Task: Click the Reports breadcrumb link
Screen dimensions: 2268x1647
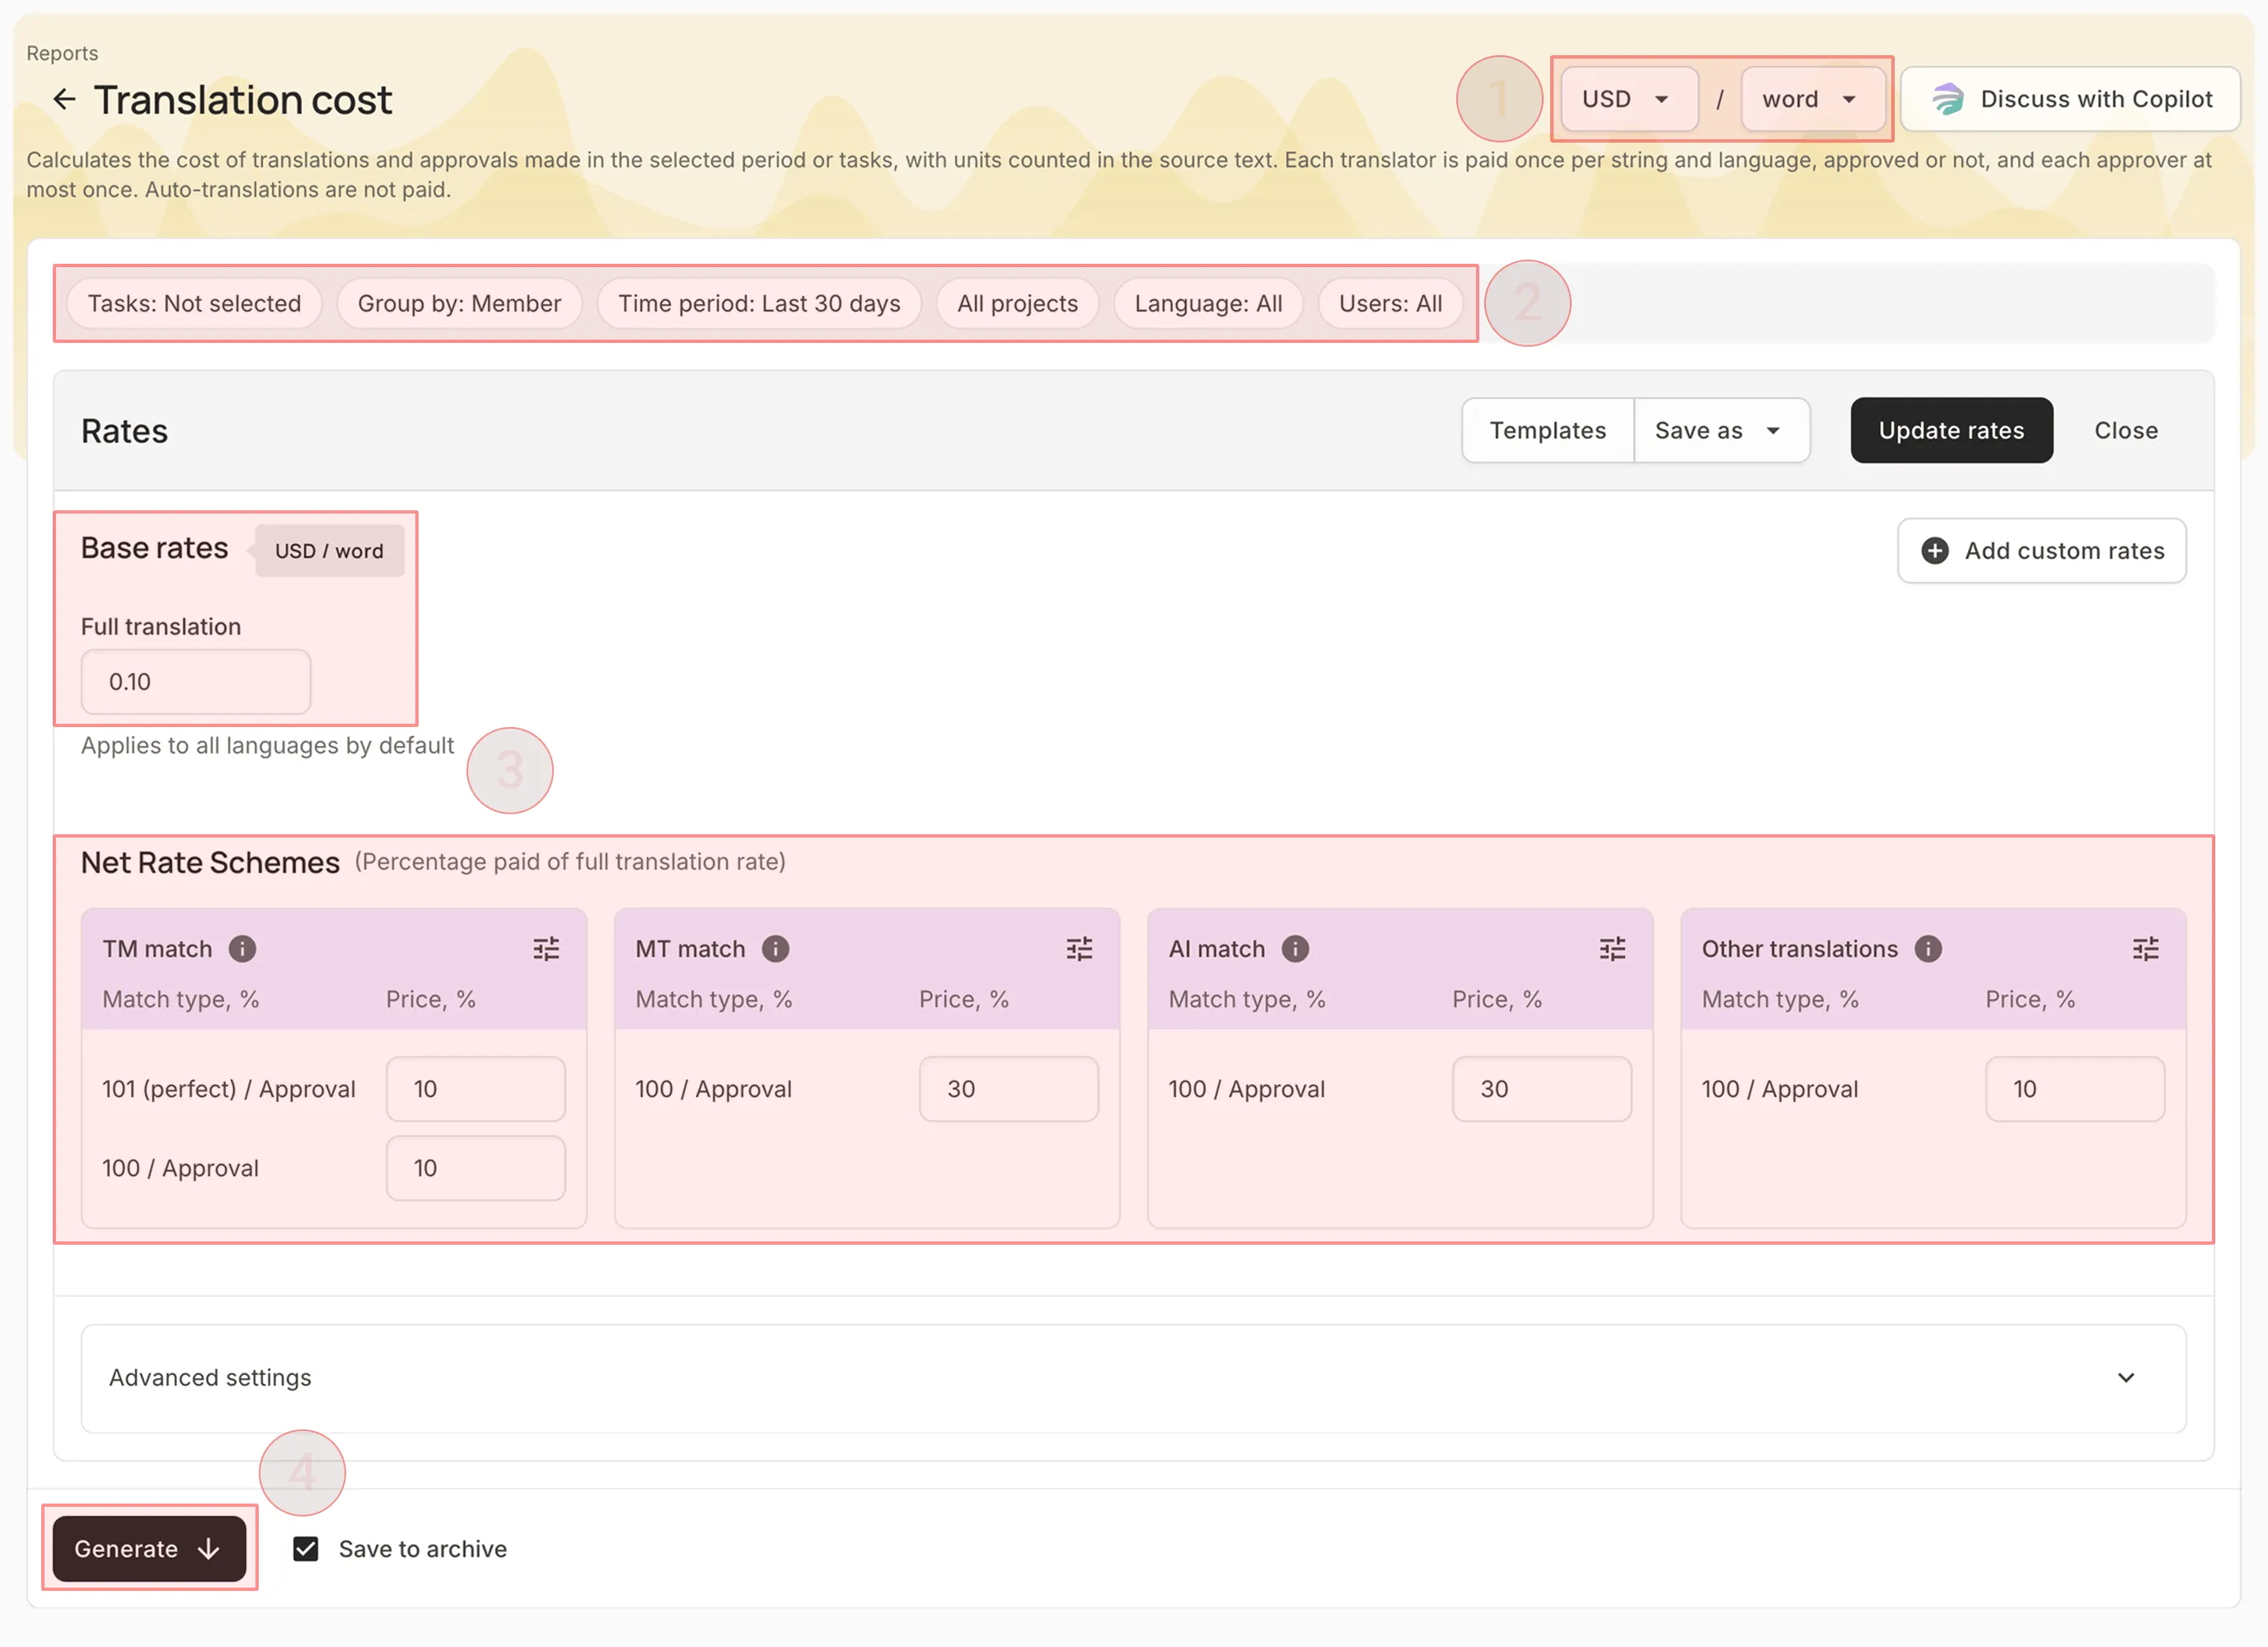Action: pyautogui.click(x=62, y=53)
